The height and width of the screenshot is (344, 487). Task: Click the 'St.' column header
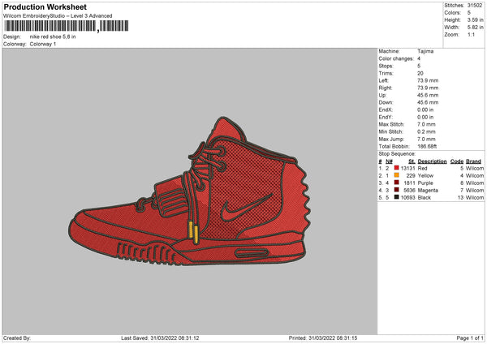pos(412,161)
